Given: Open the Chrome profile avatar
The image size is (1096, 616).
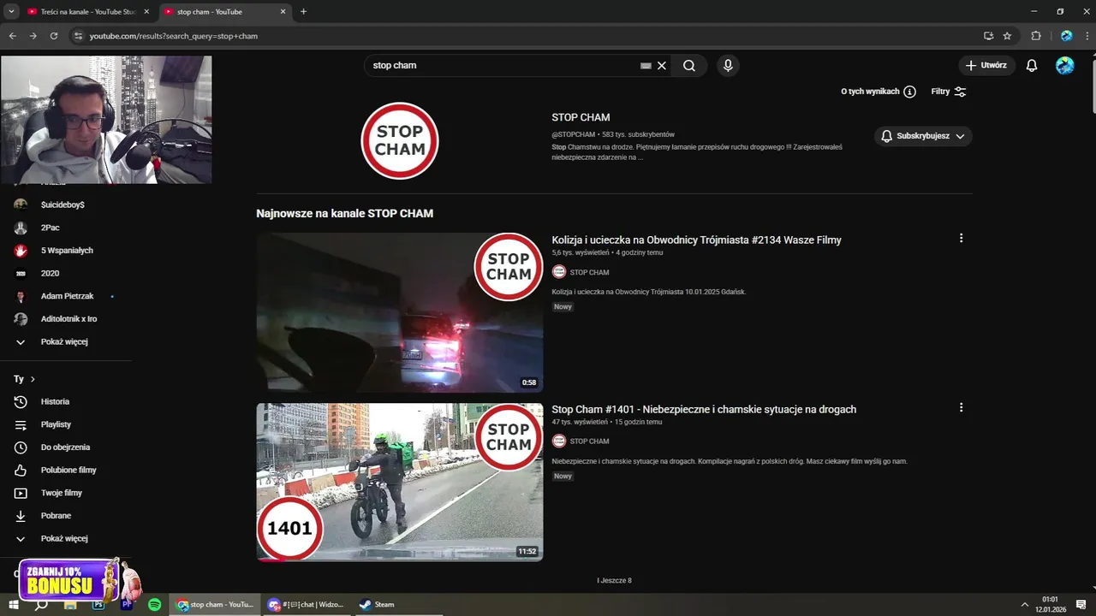Looking at the screenshot, I should (x=1066, y=36).
